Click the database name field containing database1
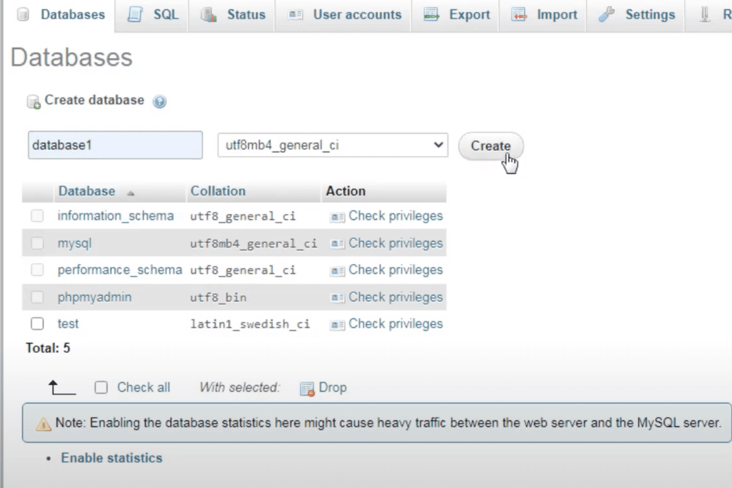The width and height of the screenshot is (732, 488). click(x=115, y=145)
